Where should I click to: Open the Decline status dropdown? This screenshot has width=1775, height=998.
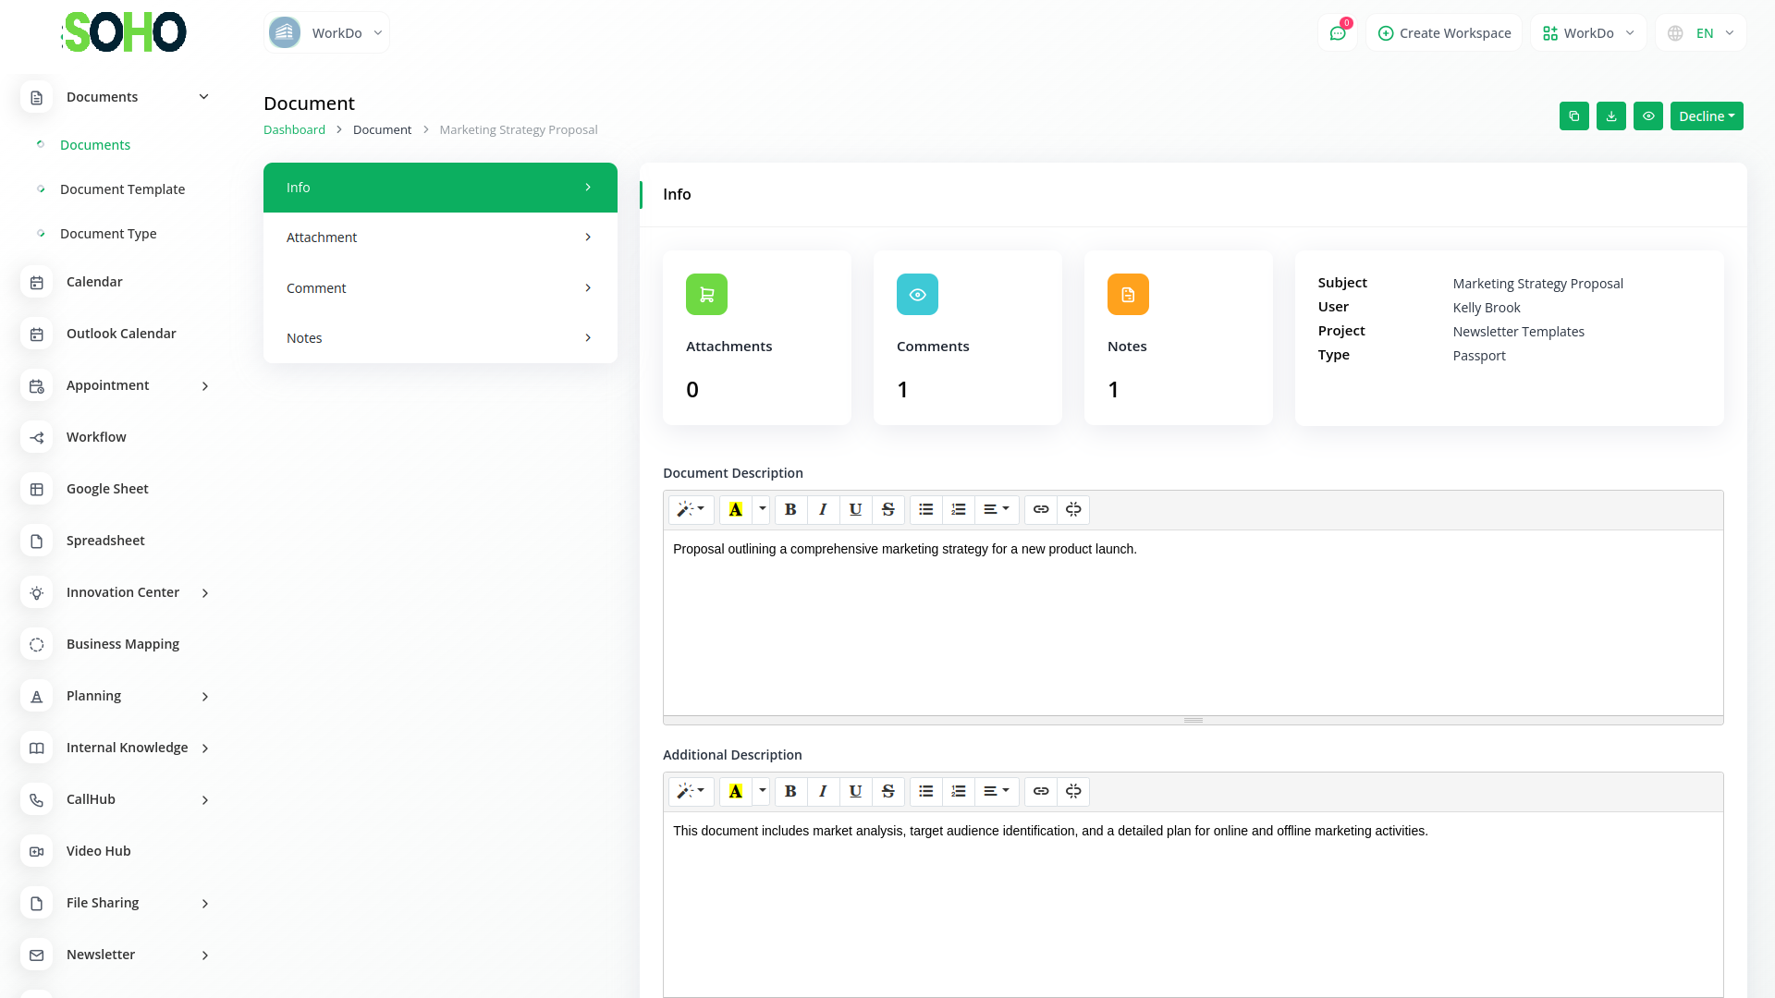point(1706,116)
